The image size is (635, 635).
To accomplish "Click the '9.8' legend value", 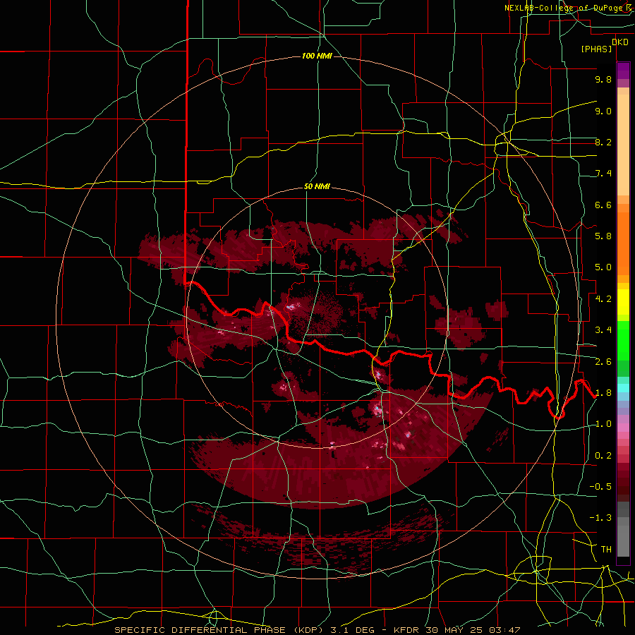I will (603, 79).
